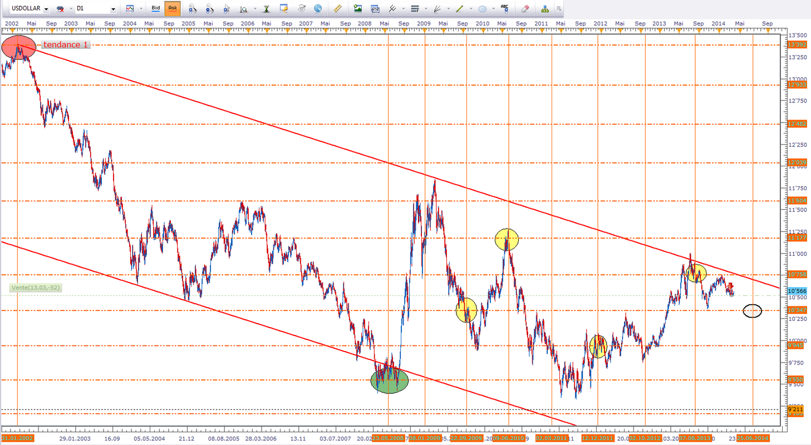Select the cursor zoom tool
Viewport: 811px width, 445px height.
(227, 9)
